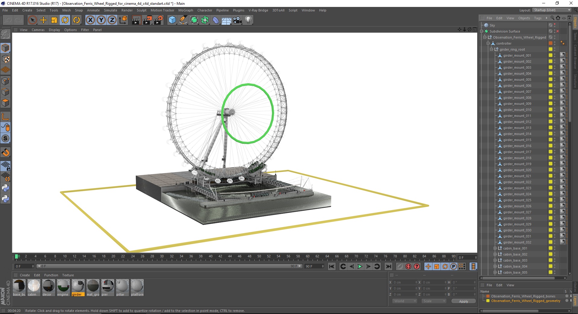Expand cabin_base_003 in object tree

495,260
